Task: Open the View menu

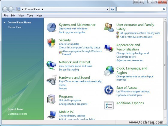Action: (x=21, y=16)
